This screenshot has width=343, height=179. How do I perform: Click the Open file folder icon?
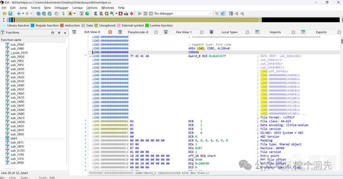click(x=4, y=14)
